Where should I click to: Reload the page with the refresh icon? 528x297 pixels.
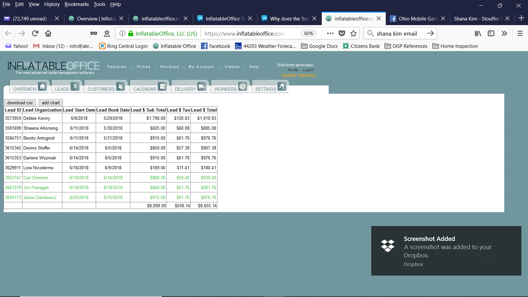point(35,33)
